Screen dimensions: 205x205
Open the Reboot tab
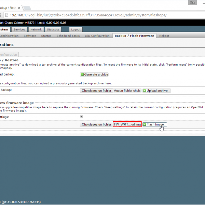point(164,36)
